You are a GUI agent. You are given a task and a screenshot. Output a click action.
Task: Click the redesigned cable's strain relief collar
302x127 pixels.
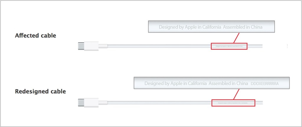click(x=103, y=103)
